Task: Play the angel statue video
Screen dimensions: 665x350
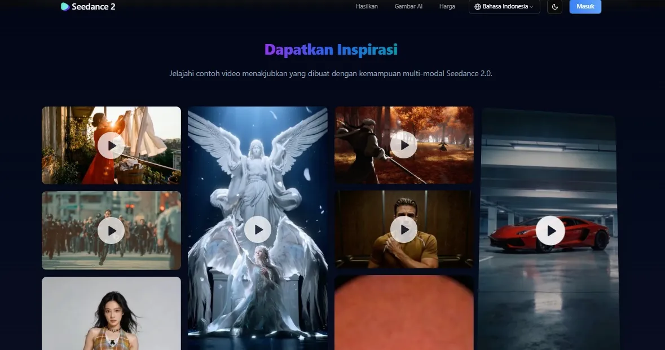Action: [258, 229]
